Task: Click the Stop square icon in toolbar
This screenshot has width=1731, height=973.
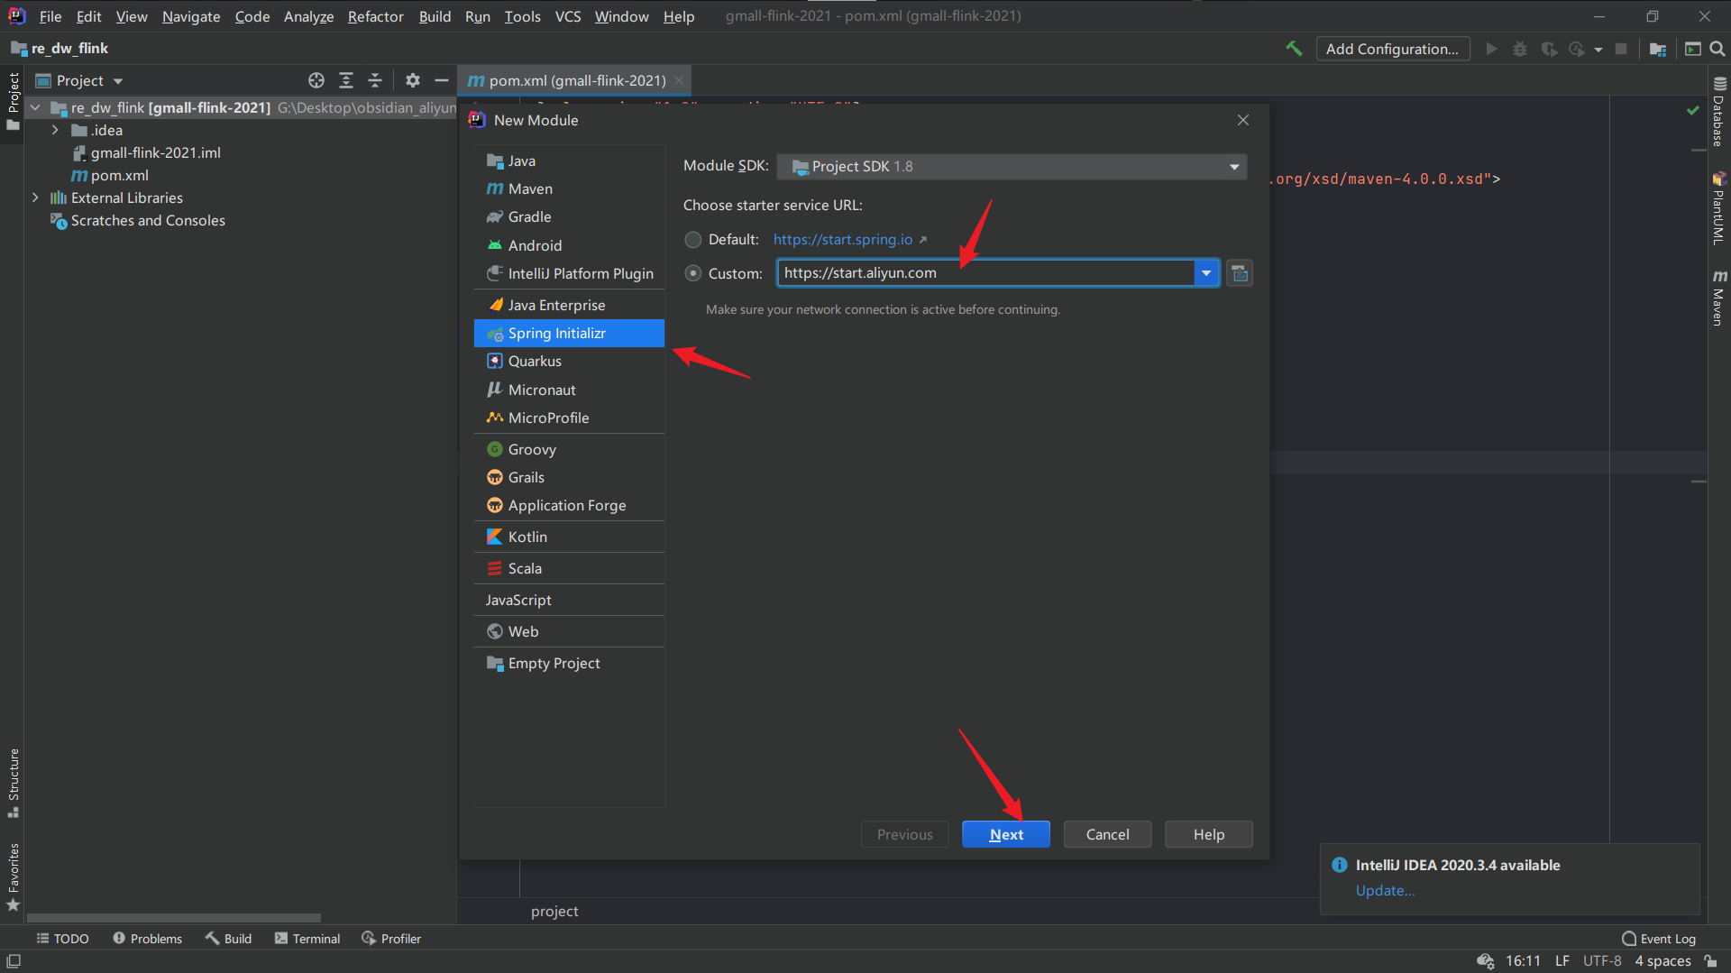Action: (x=1621, y=49)
